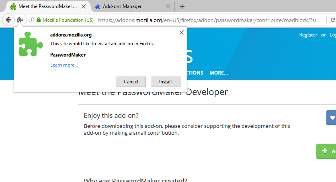Cancel the add-on installation

pyautogui.click(x=131, y=82)
